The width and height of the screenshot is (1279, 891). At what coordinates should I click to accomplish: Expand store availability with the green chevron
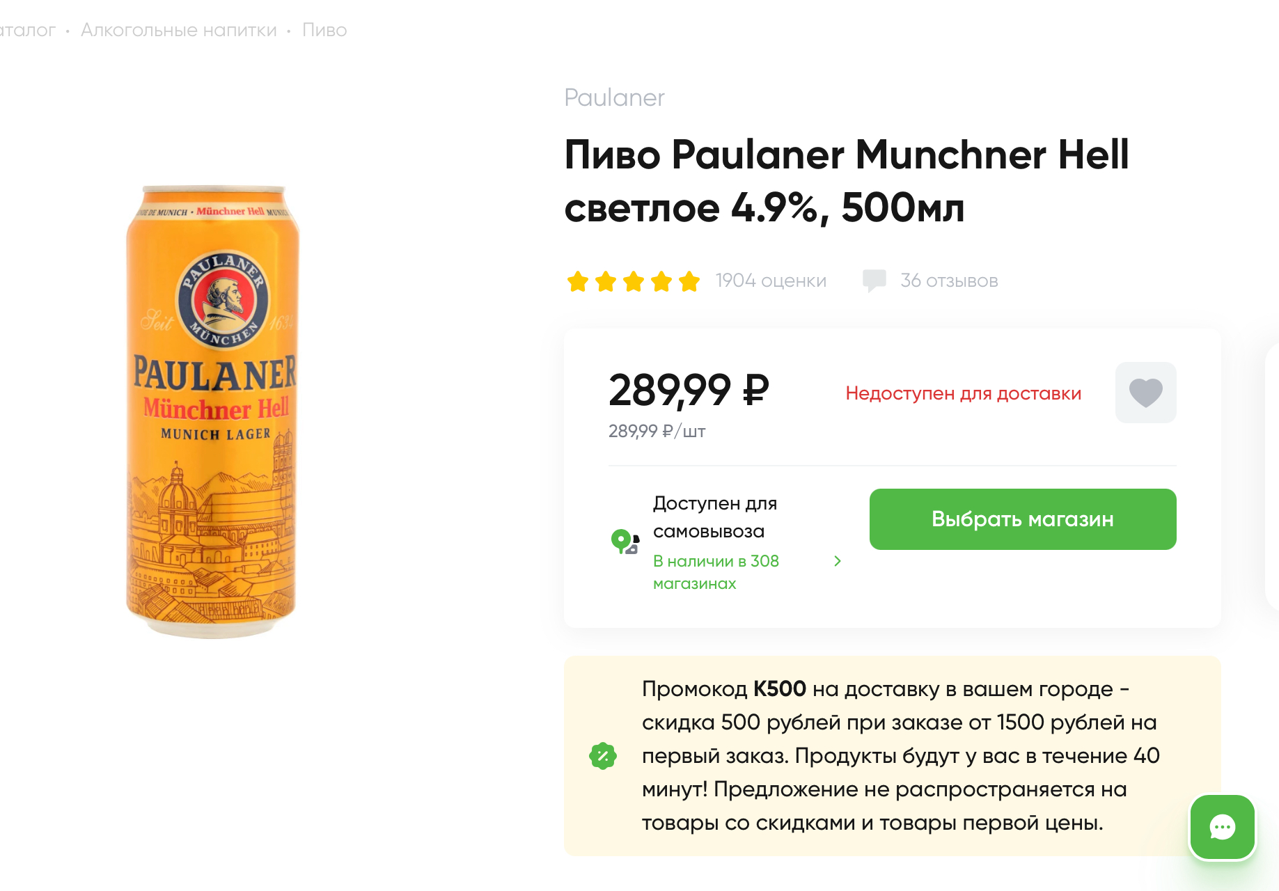pyautogui.click(x=838, y=561)
